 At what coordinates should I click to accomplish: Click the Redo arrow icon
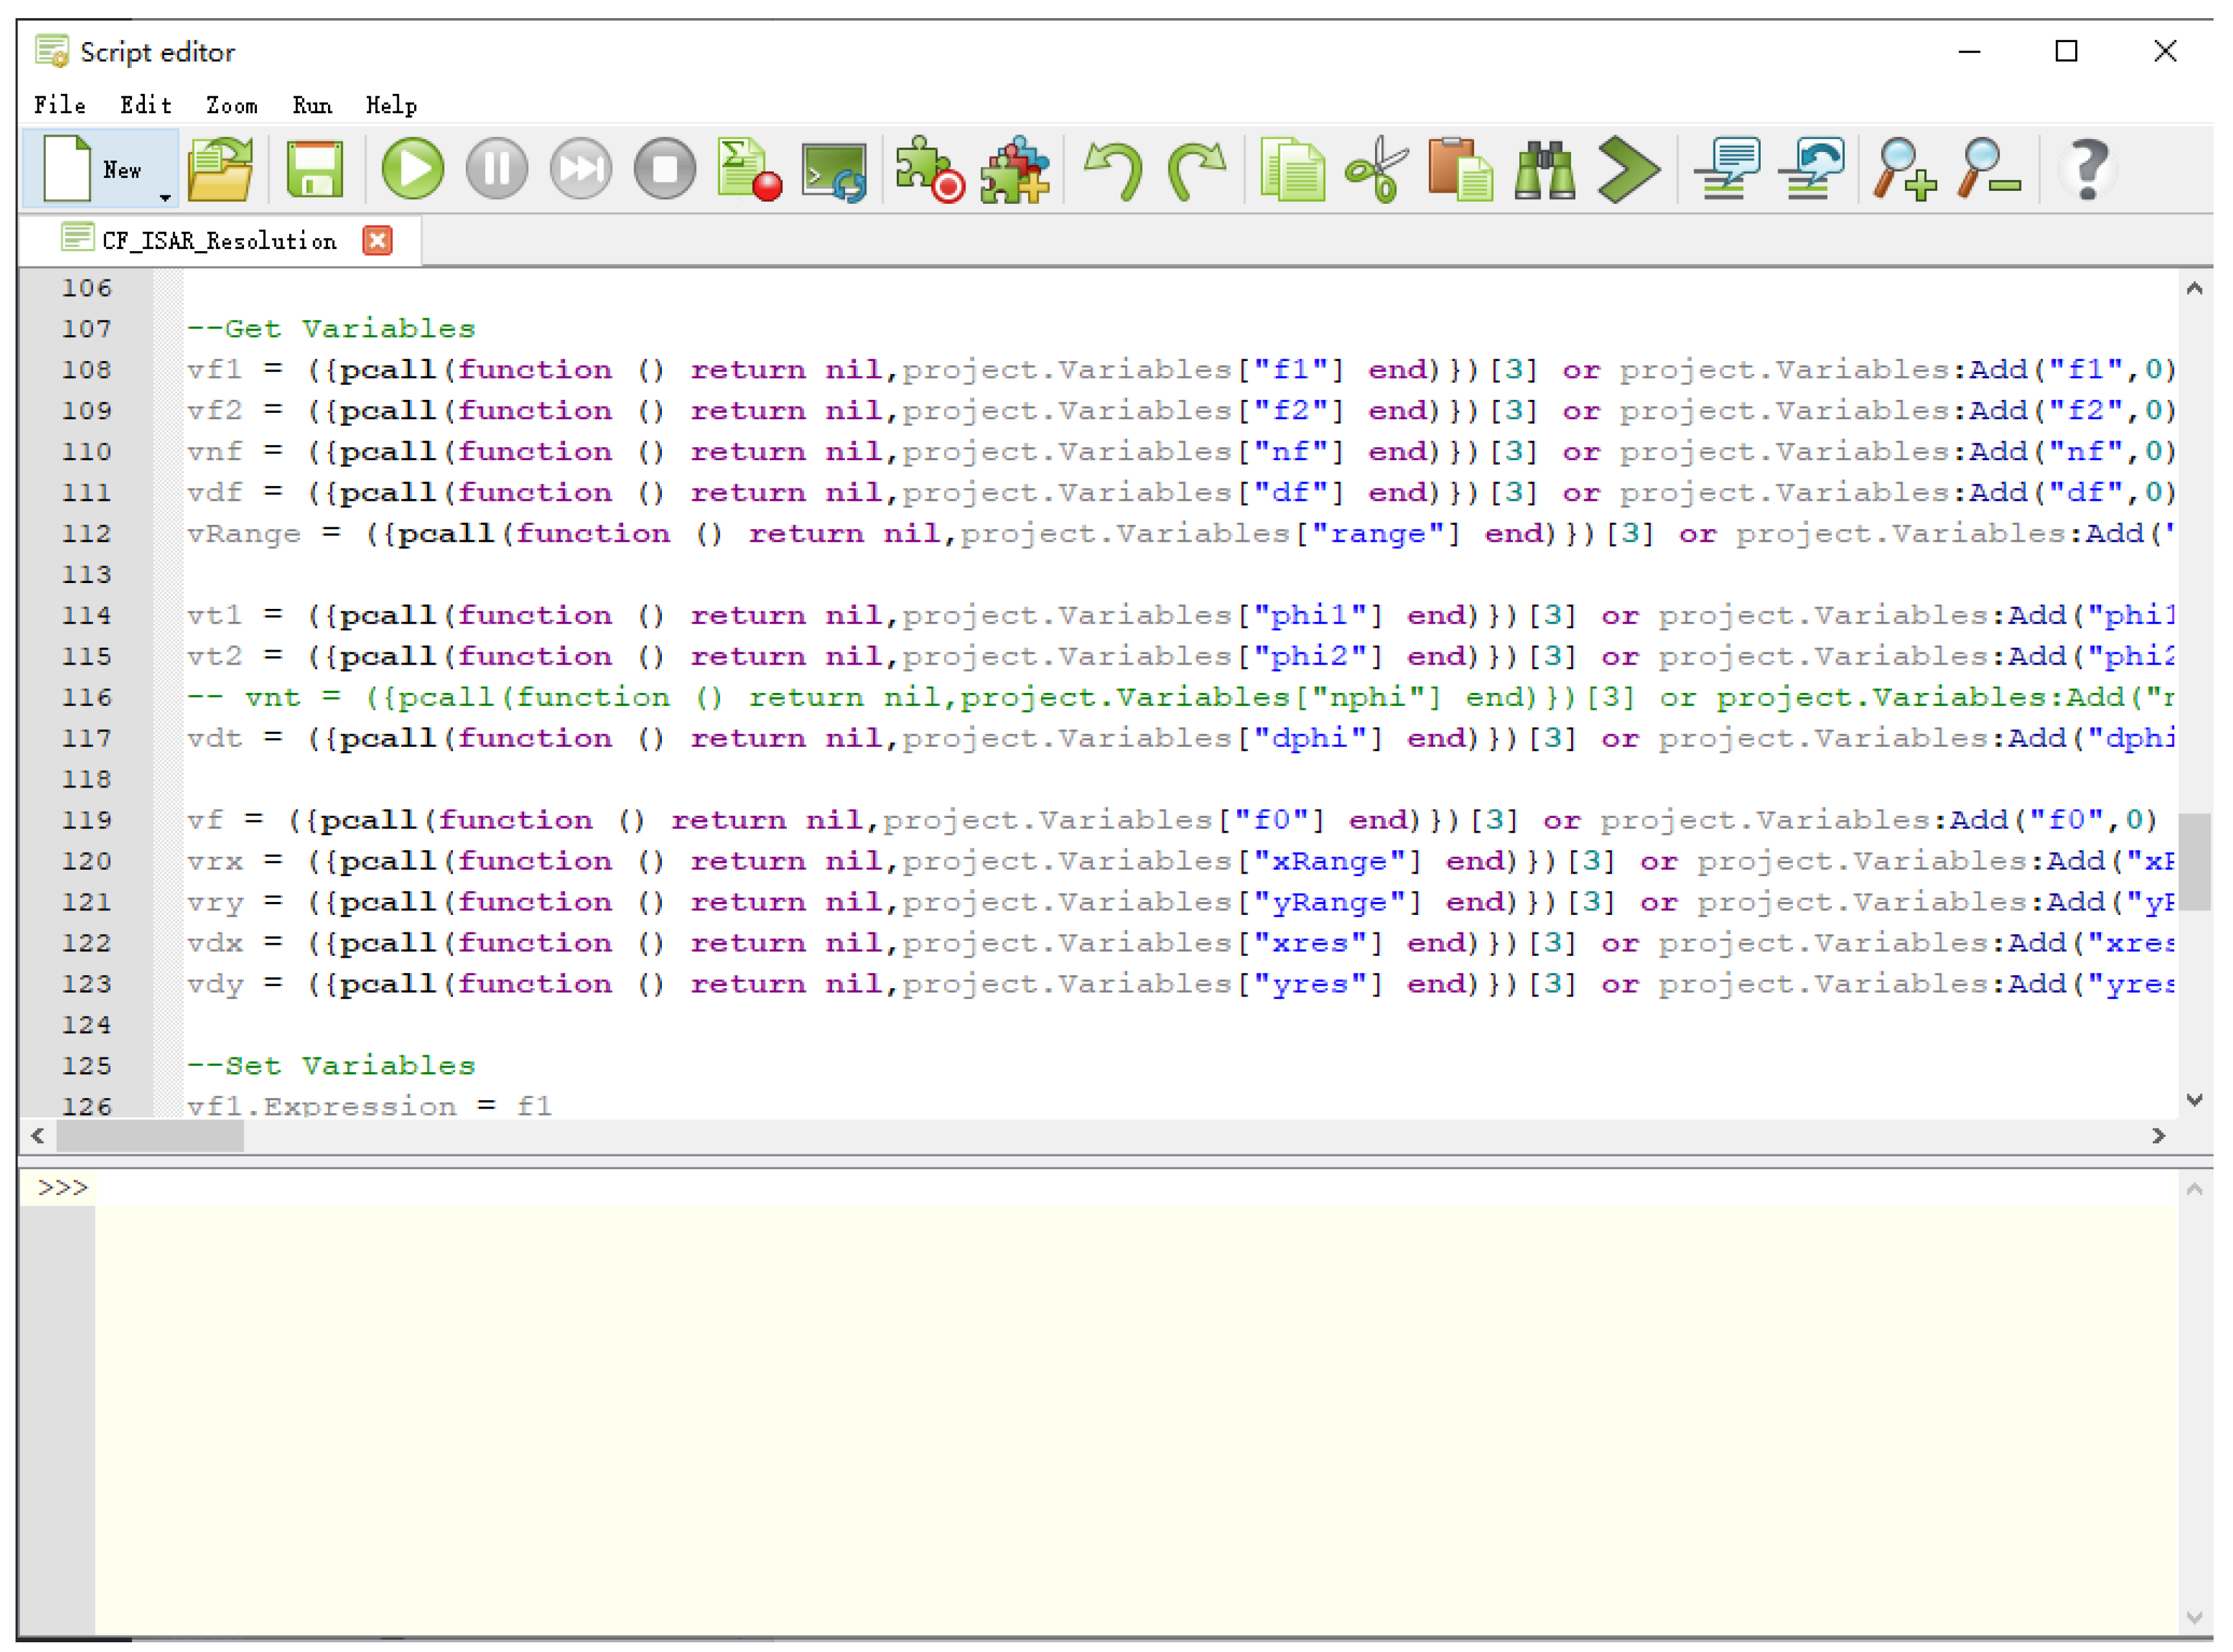(1197, 169)
